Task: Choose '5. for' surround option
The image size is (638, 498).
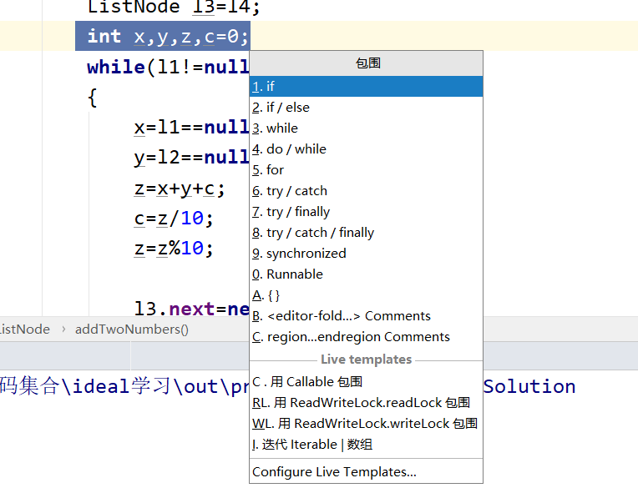Action: coord(366,170)
